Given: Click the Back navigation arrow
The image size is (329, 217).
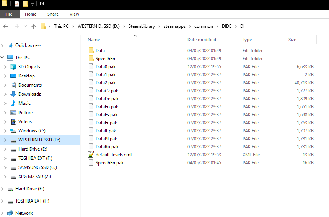Looking at the screenshot, I should pos(5,26).
